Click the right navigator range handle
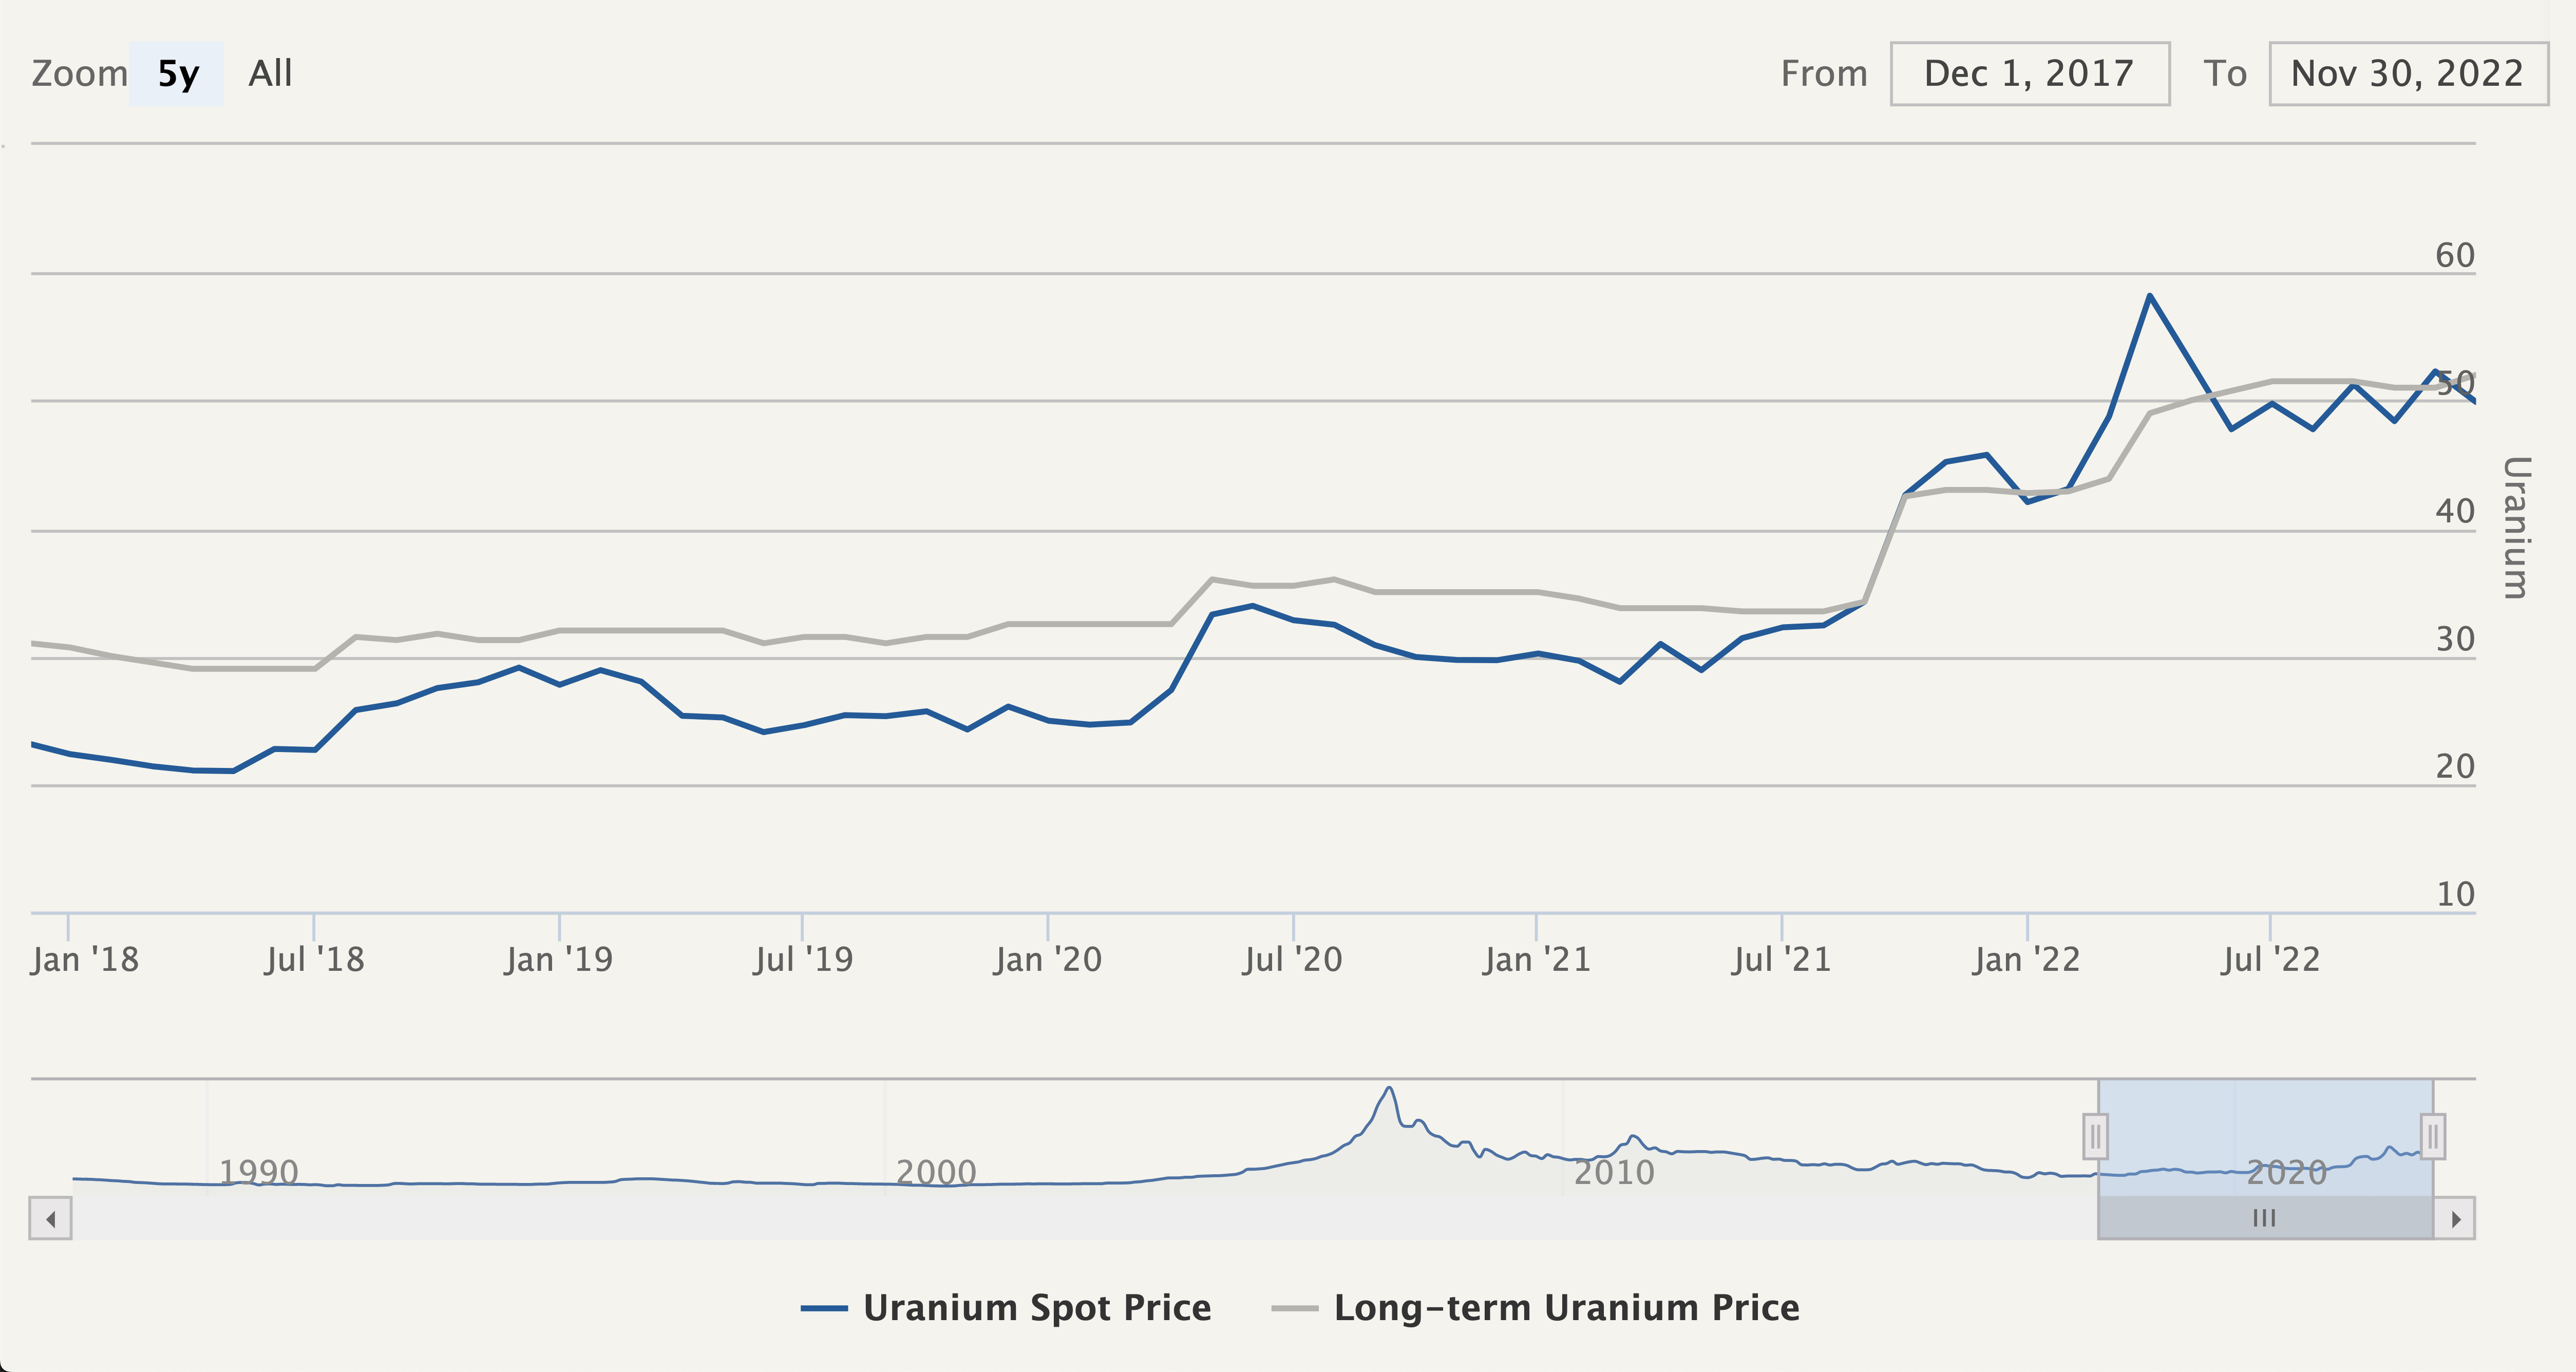This screenshot has height=1372, width=2576. point(2433,1136)
